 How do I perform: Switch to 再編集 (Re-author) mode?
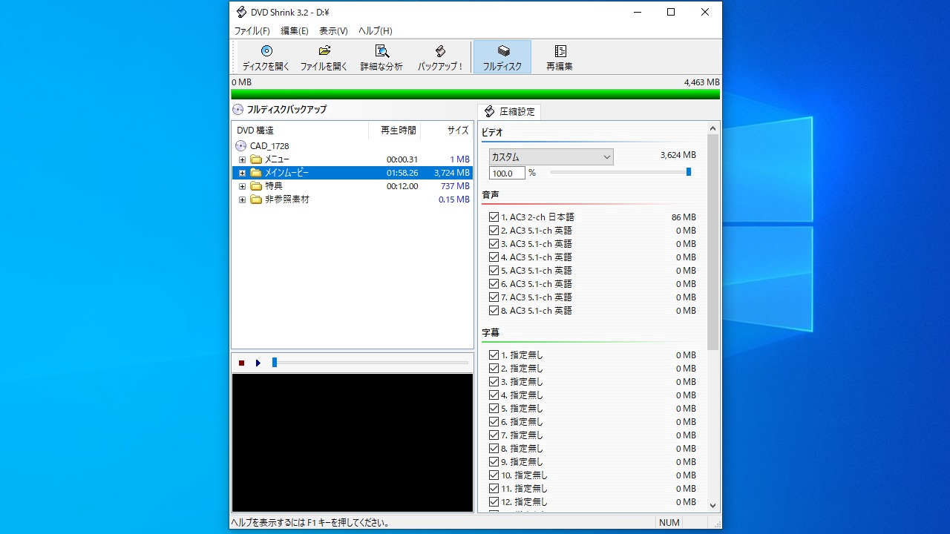(x=560, y=57)
